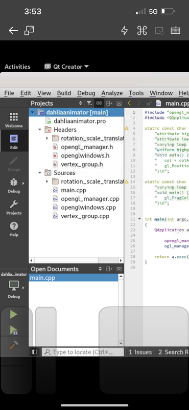This screenshot has height=410, width=189.
Task: Click the Open Documents vertical scrollbar
Action: pos(121,310)
